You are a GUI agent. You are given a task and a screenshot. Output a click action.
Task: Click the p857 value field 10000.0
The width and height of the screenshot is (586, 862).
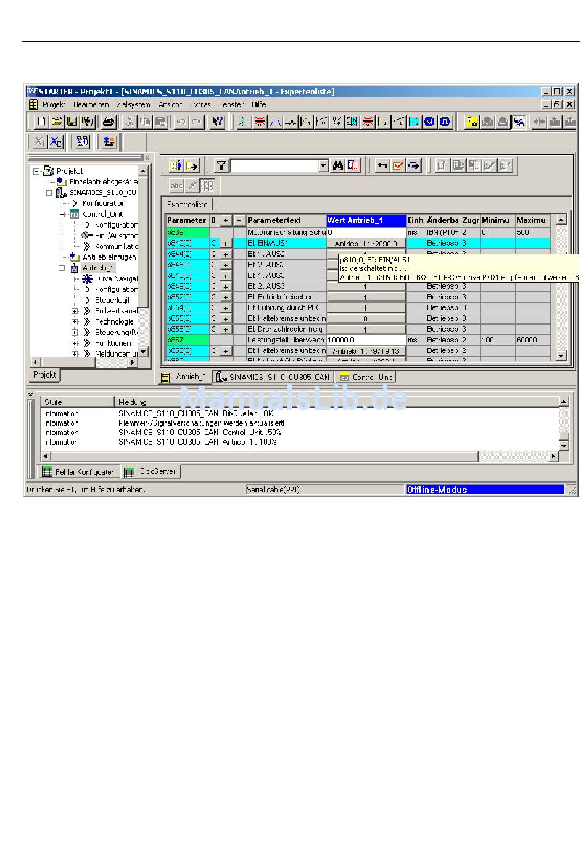click(x=366, y=340)
